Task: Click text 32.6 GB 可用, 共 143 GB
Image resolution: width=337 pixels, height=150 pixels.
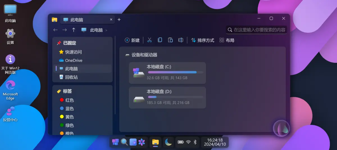Action: (x=167, y=78)
